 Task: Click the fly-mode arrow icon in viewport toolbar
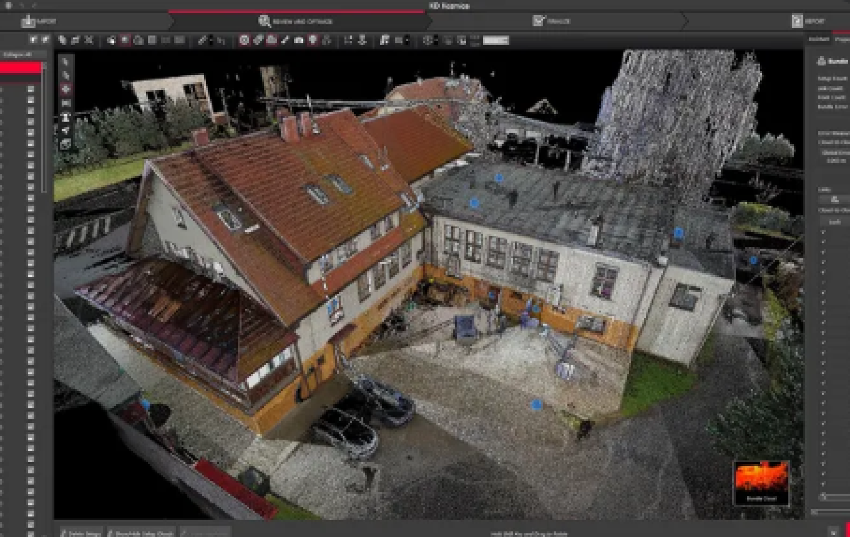(66, 130)
